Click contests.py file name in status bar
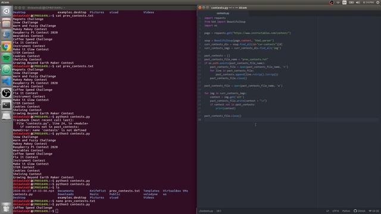The image size is (381, 214). (206, 211)
